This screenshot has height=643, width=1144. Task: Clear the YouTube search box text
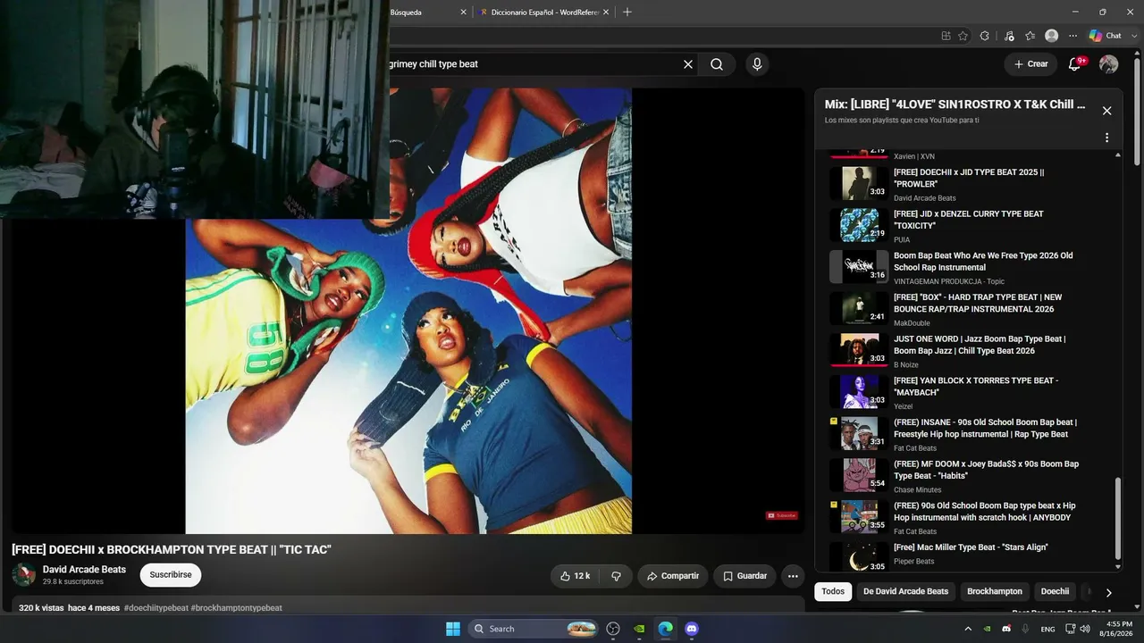point(688,64)
